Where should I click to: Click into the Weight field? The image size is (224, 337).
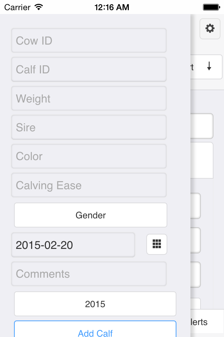(x=89, y=99)
